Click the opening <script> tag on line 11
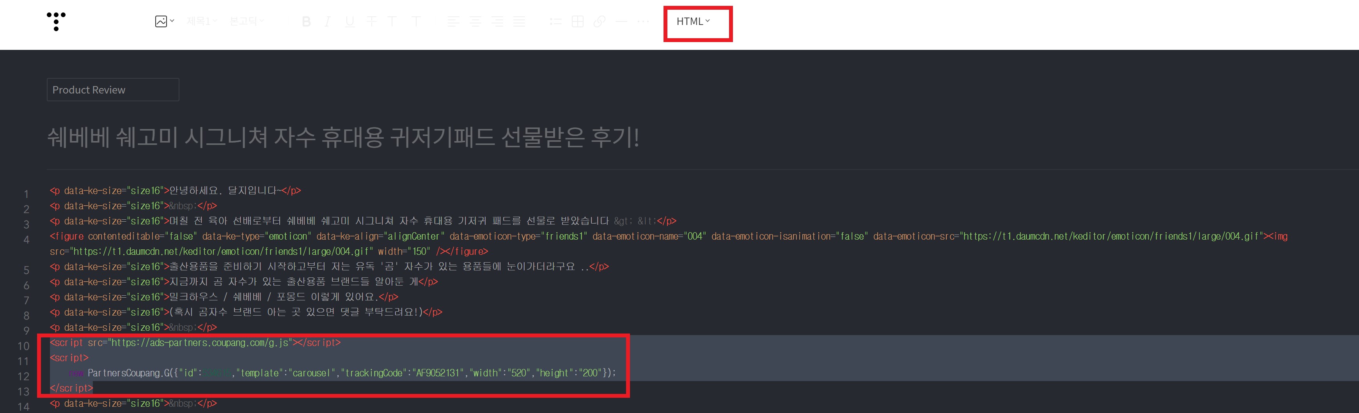 coord(69,358)
